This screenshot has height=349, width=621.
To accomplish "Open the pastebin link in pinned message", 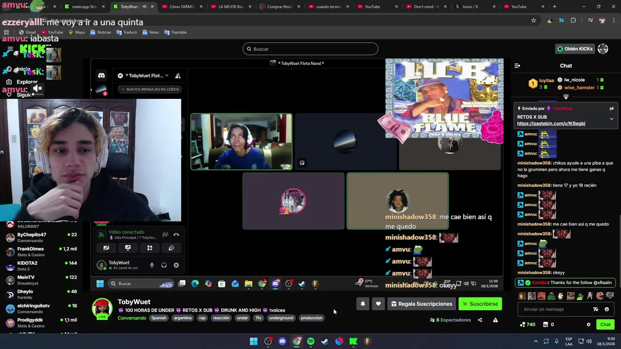I will (x=551, y=124).
